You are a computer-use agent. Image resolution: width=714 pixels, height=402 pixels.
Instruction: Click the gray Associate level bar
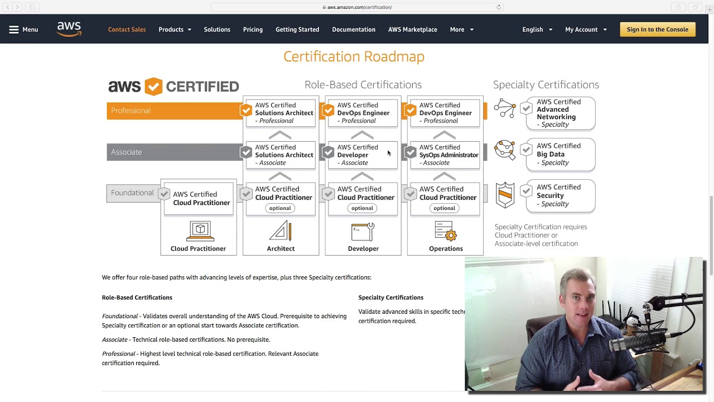(175, 152)
